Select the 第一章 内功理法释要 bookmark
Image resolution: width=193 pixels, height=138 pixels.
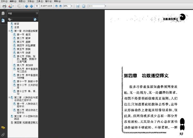pos(26,31)
